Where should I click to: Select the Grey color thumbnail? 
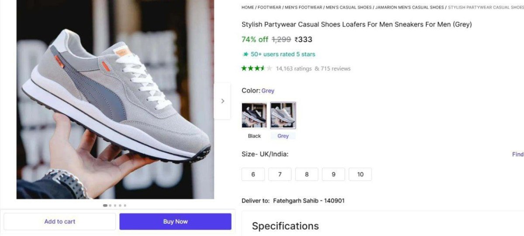pos(283,116)
